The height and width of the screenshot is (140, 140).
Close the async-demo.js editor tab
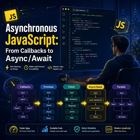(x=87, y=11)
